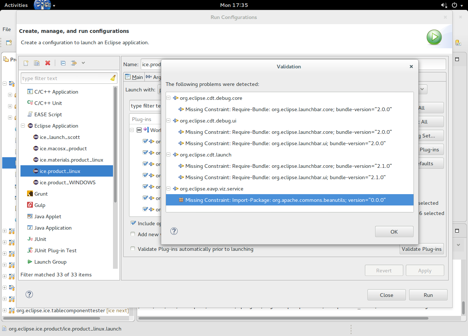The image size is (468, 336).
Task: Select the Launch Group type icon
Action: [30, 262]
